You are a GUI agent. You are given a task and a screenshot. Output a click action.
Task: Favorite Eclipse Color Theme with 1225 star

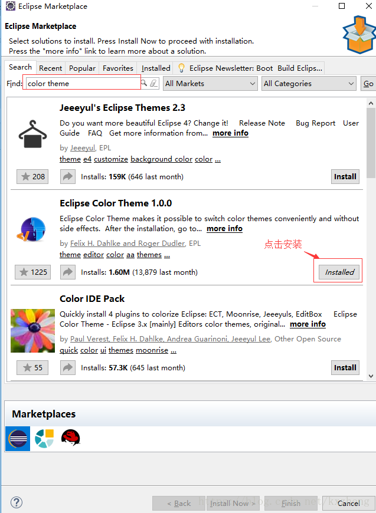32,272
